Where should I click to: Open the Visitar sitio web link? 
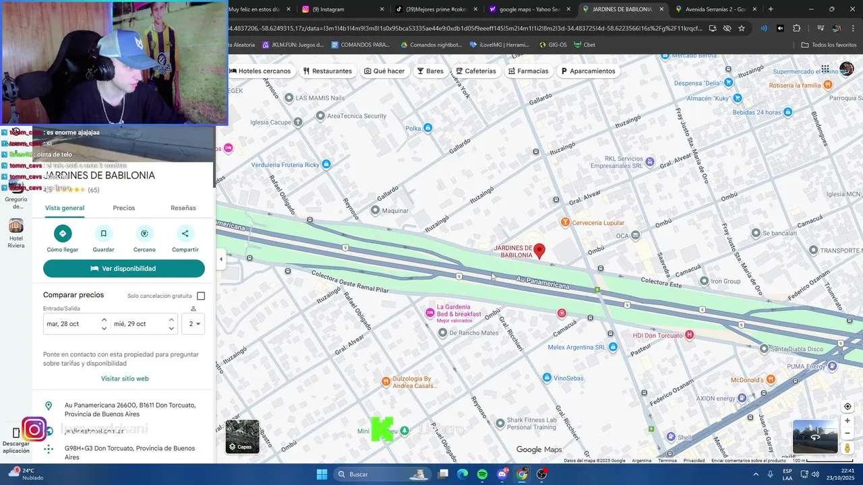[125, 379]
